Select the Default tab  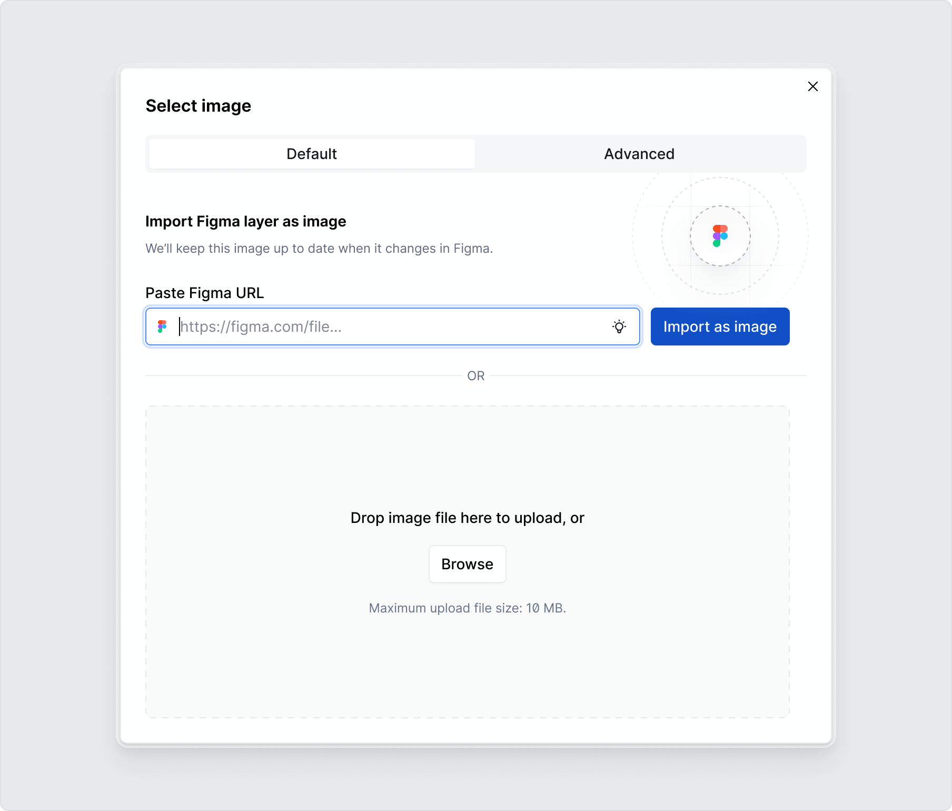click(x=311, y=154)
